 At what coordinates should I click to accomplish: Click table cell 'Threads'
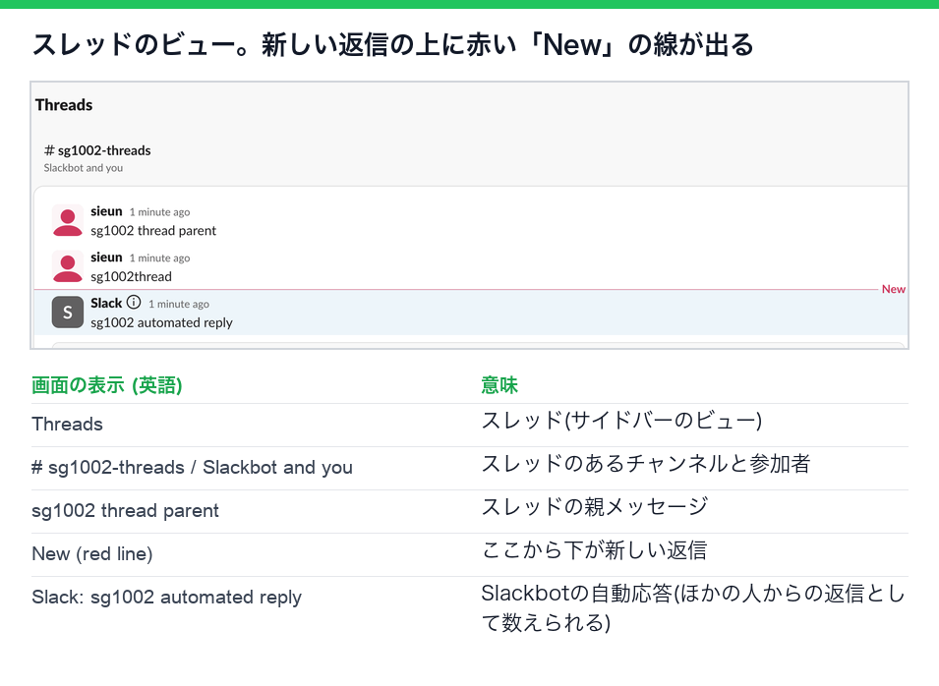(67, 424)
